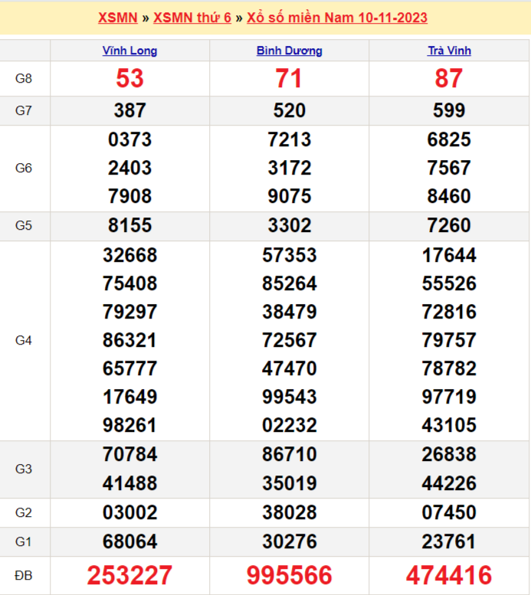
Task: Click the G4 row label
Action: click(x=24, y=340)
